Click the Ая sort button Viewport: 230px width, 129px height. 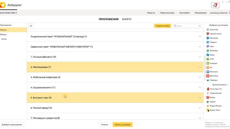pos(31,26)
